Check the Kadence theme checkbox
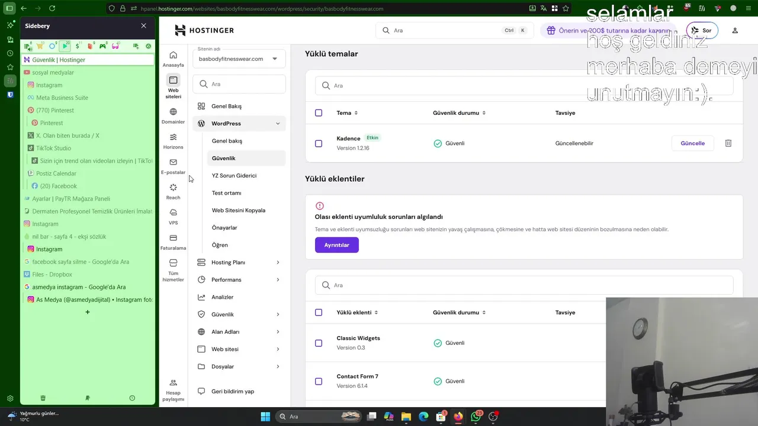Image resolution: width=758 pixels, height=426 pixels. [x=319, y=143]
